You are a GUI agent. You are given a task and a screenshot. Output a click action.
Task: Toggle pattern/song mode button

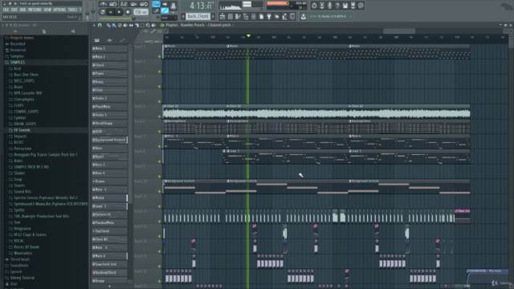point(103,12)
